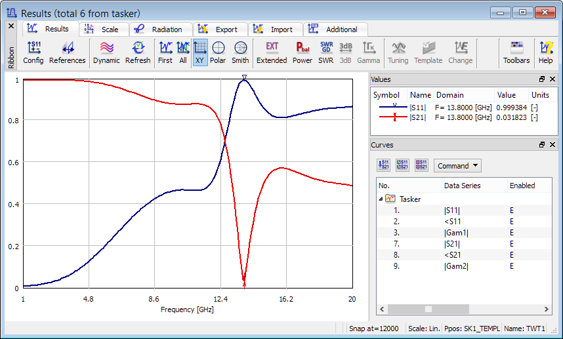Show All curves
This screenshot has width=563, height=339.
click(x=183, y=52)
